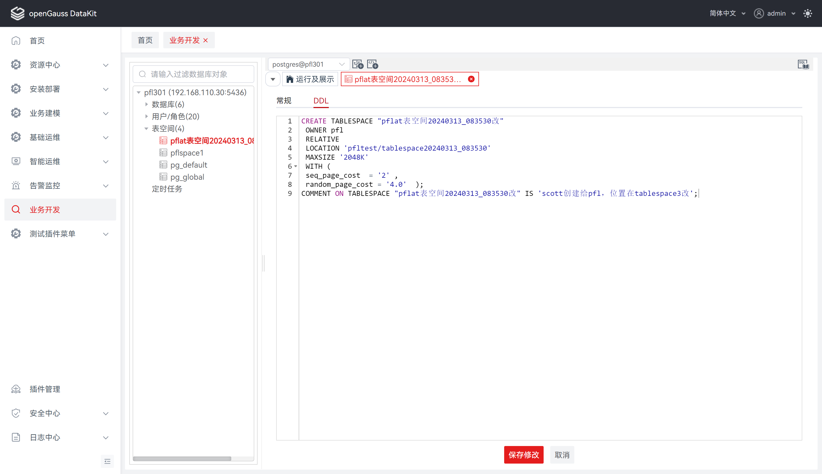Click the panel splitter handle

point(263,263)
